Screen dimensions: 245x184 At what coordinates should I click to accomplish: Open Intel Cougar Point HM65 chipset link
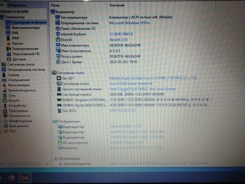[143, 89]
